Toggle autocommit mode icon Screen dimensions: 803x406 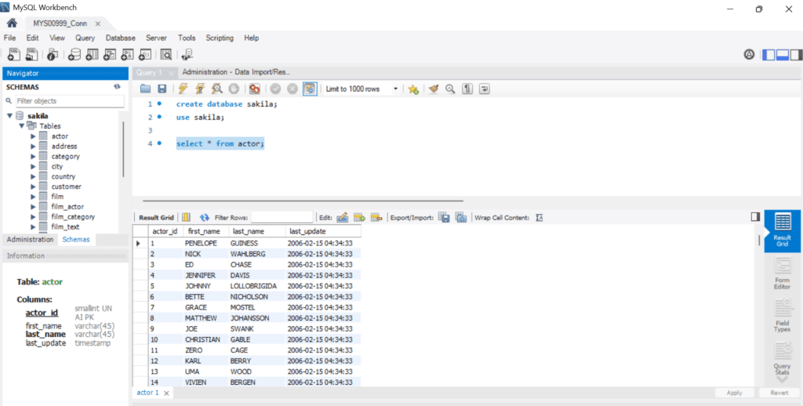point(309,89)
